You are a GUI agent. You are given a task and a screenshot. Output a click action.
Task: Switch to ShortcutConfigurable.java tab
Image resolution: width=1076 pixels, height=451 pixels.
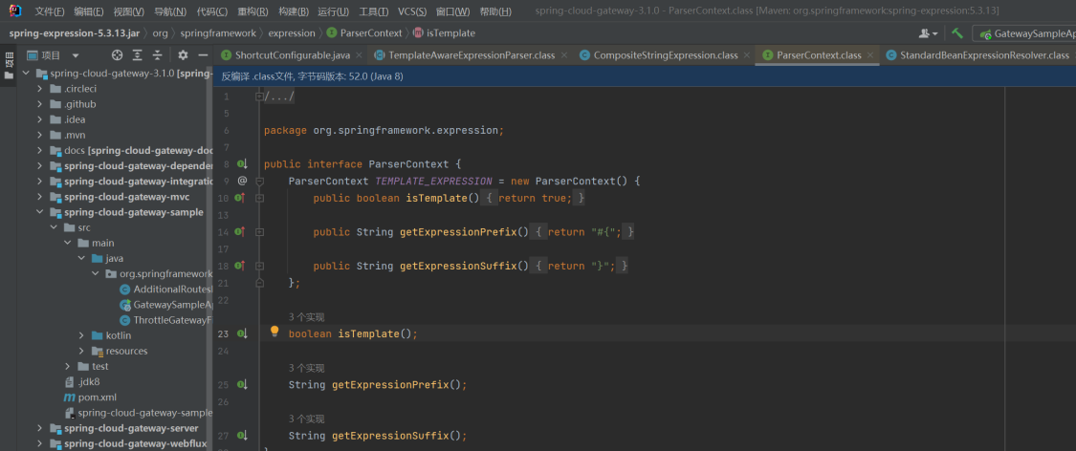[x=293, y=55]
